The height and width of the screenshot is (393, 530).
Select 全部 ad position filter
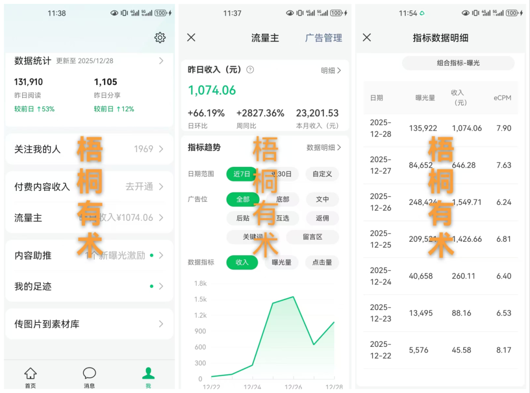243,199
